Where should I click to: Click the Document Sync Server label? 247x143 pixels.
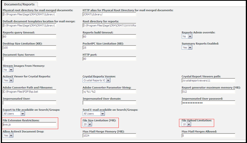point(19,55)
